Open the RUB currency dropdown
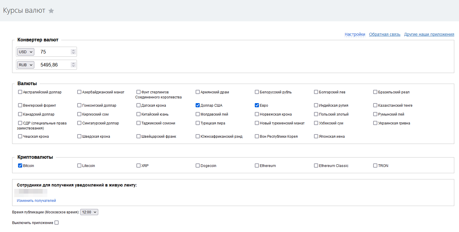Image resolution: width=459 pixels, height=232 pixels. 26,65
